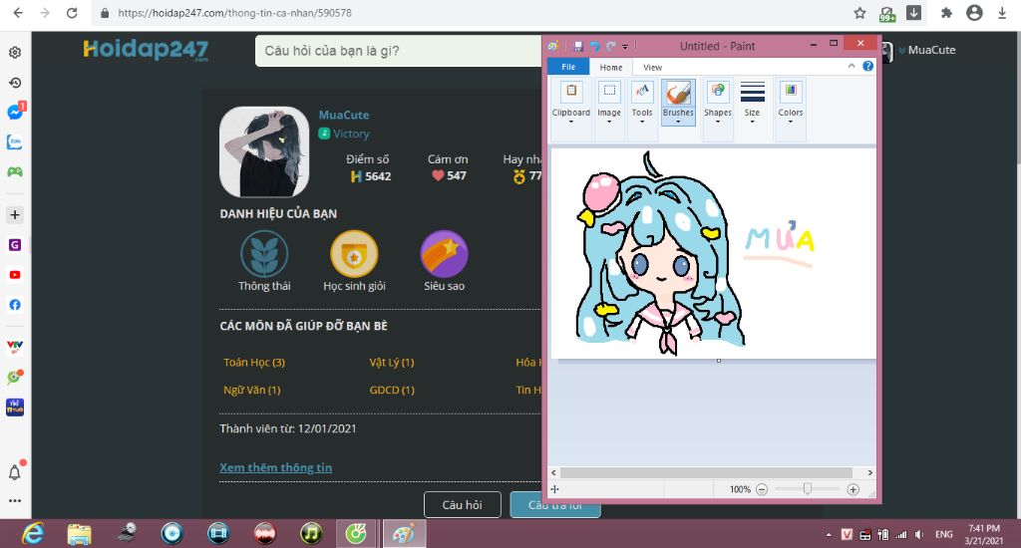The width and height of the screenshot is (1021, 548).
Task: Open the File menu in Paint
Action: (x=568, y=67)
